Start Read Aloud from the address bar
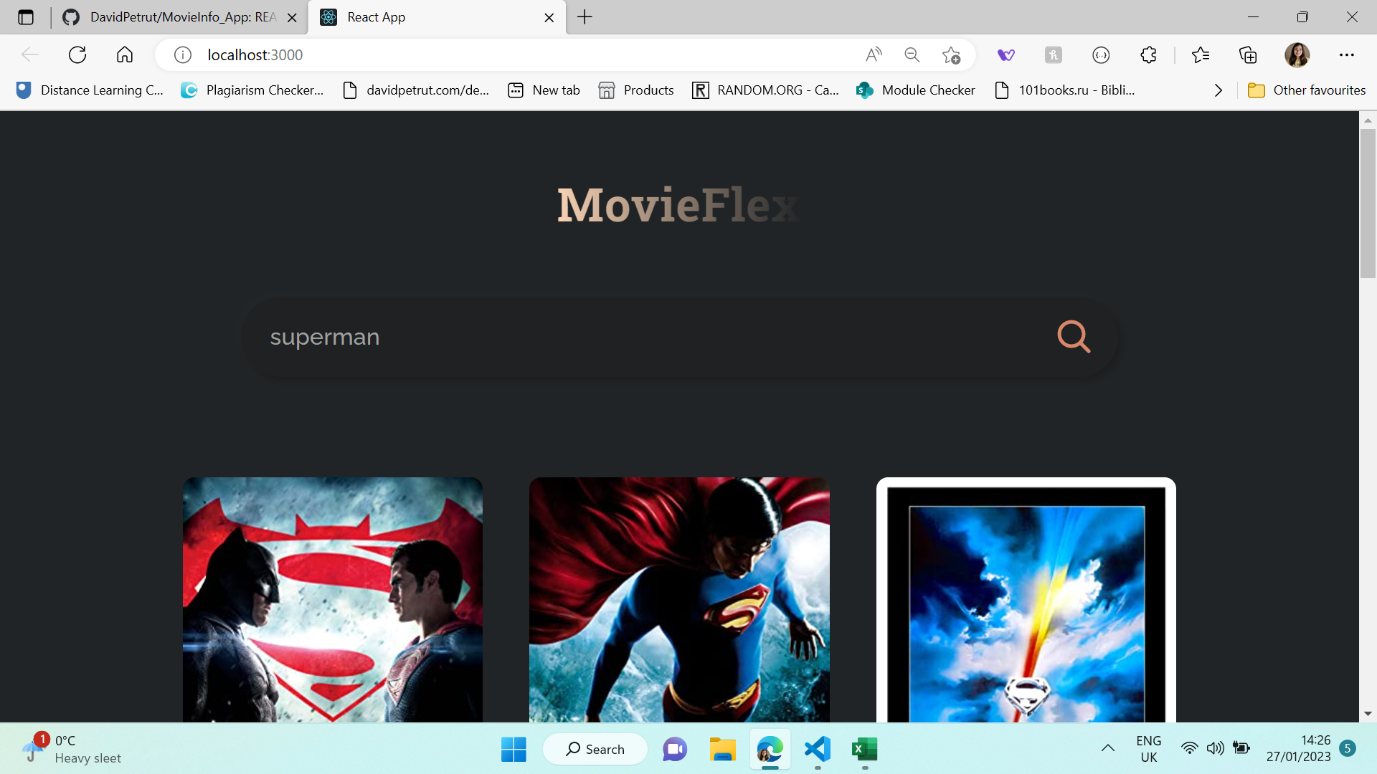Image resolution: width=1377 pixels, height=774 pixels. tap(874, 54)
